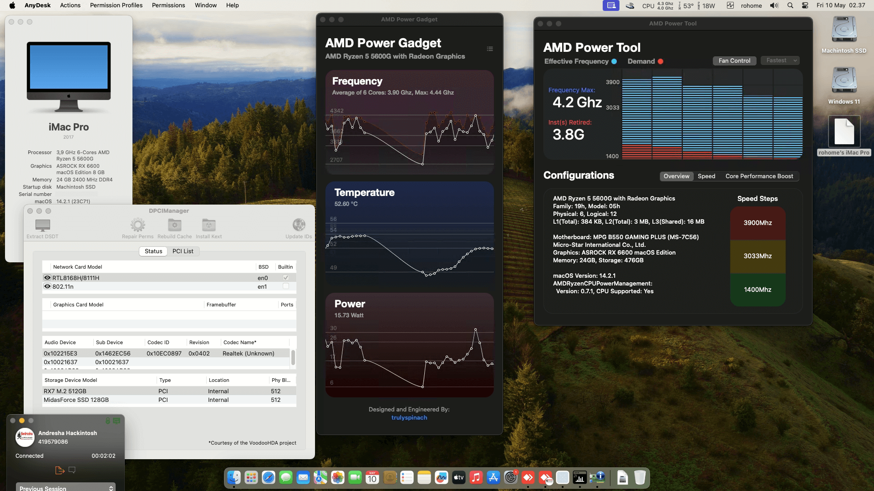Click 1400Mhz speed step swatch
This screenshot has height=491, width=874.
tap(757, 290)
